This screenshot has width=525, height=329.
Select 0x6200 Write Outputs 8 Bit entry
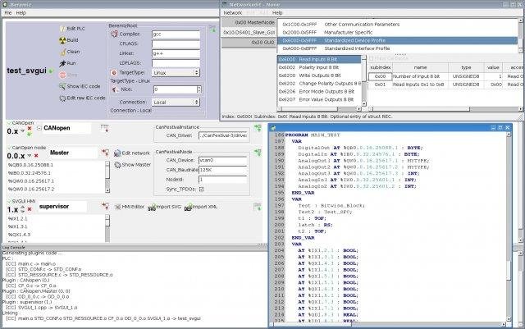click(x=319, y=75)
